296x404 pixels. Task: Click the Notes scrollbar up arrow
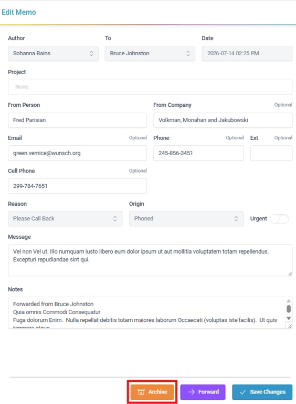point(289,301)
